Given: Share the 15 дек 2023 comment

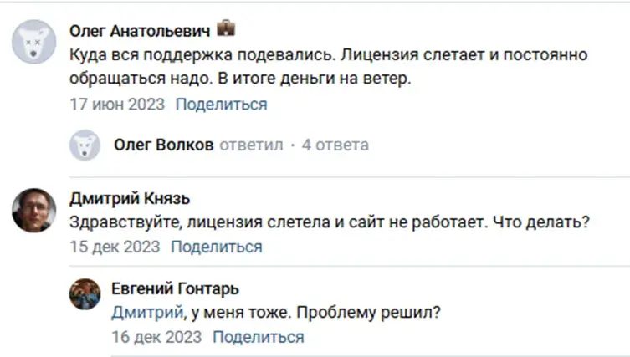Looking at the screenshot, I should click(x=217, y=247).
